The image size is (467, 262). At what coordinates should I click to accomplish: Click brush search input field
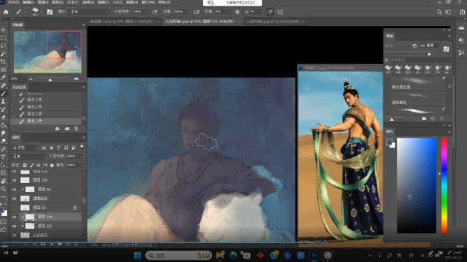click(420, 59)
